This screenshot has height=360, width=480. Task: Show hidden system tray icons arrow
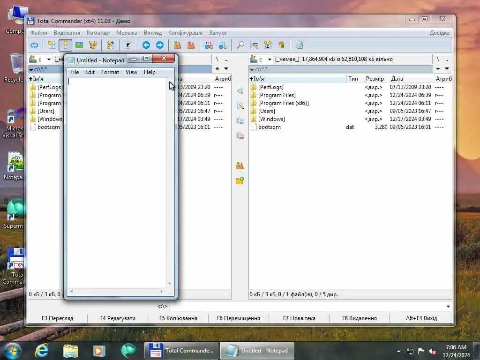click(x=398, y=351)
